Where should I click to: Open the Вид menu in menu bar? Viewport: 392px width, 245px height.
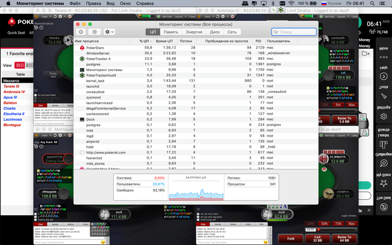pyautogui.click(x=110, y=3)
